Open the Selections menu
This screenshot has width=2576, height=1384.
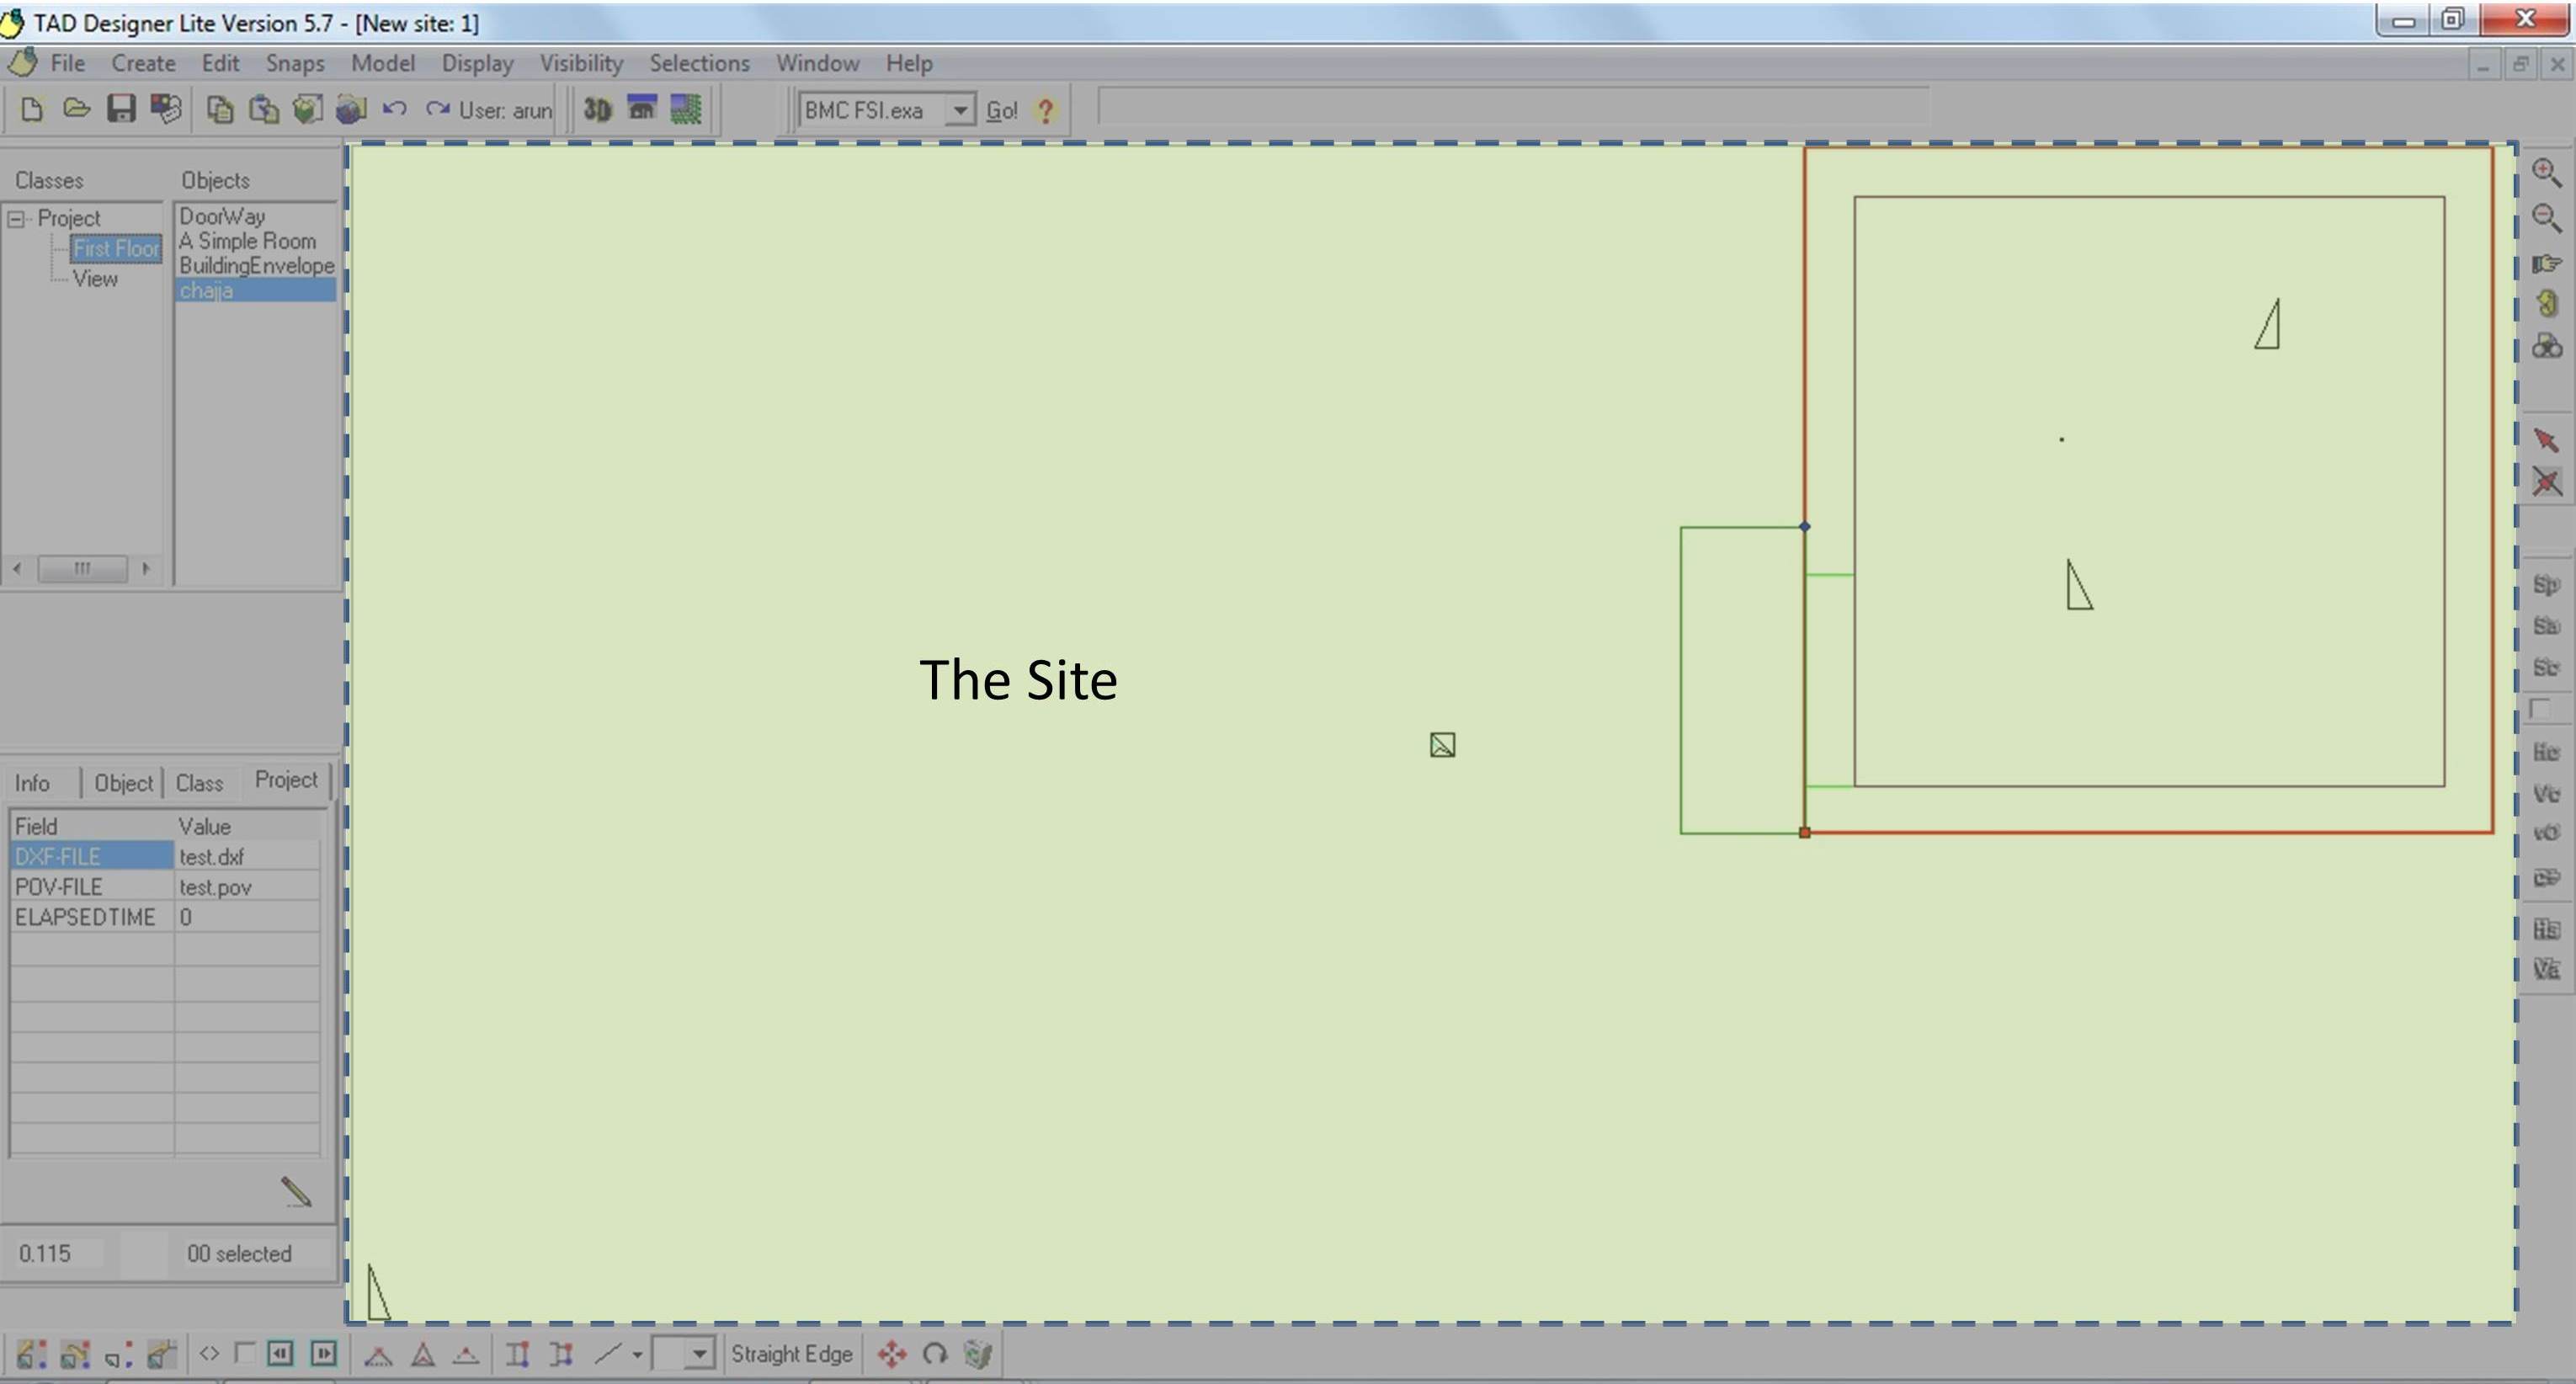(699, 63)
